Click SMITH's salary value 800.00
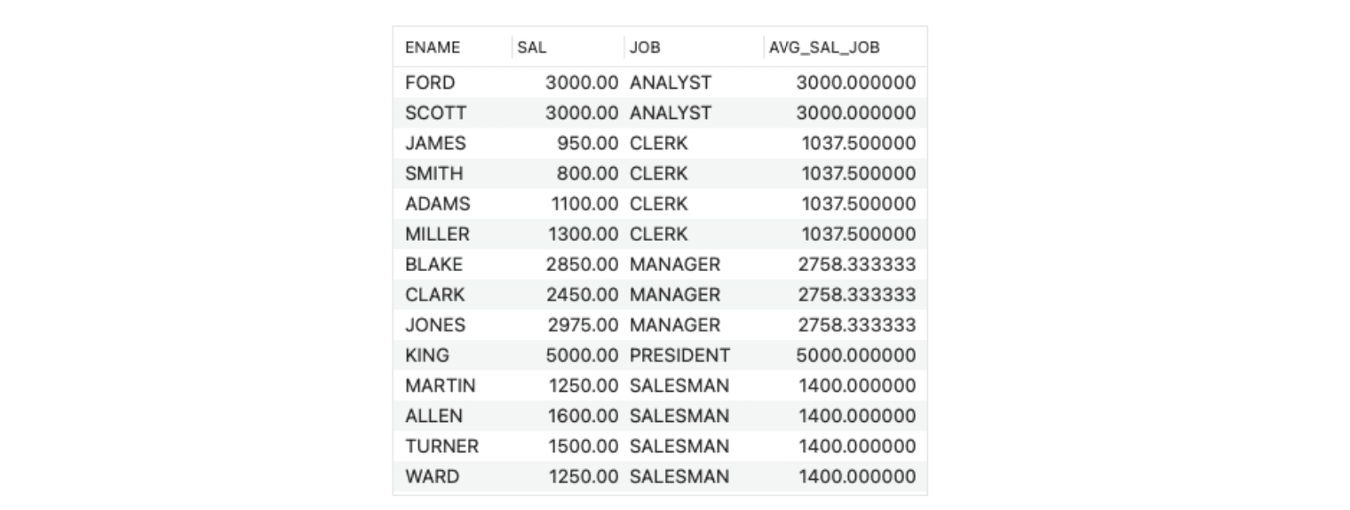This screenshot has height=510, width=1350. (x=587, y=173)
